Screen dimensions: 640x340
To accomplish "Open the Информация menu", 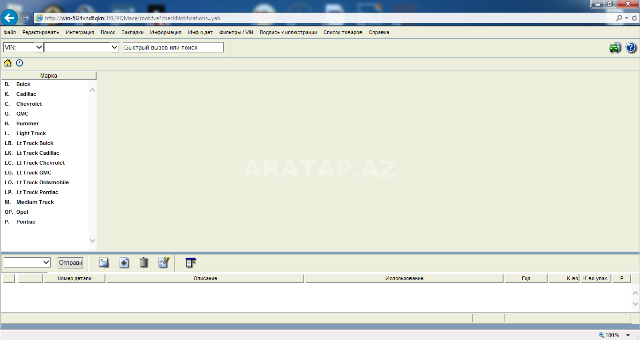I will 166,32.
